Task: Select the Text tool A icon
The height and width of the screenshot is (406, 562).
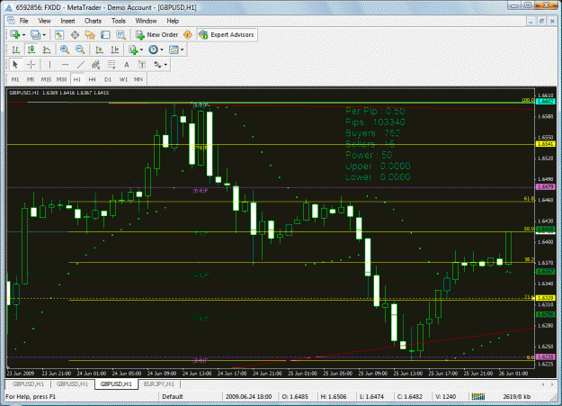Action: [x=127, y=65]
